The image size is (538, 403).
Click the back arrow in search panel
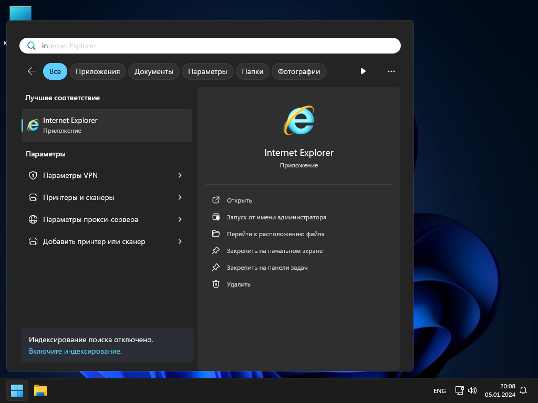pyautogui.click(x=32, y=71)
